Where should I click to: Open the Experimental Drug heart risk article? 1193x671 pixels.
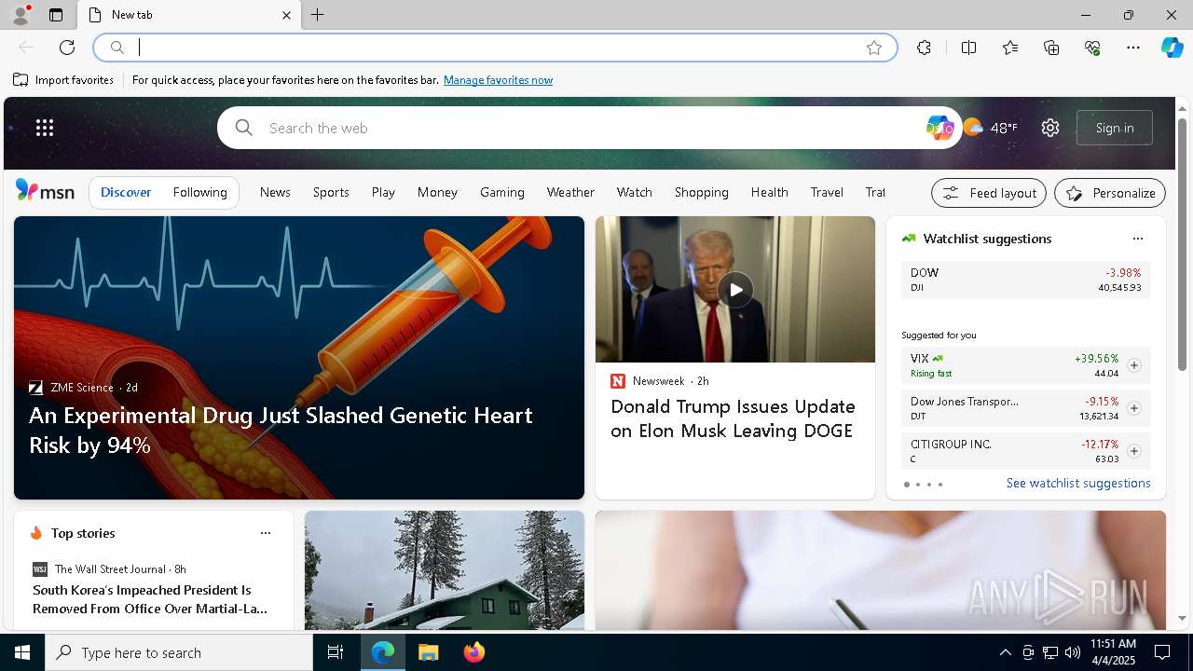pos(281,430)
